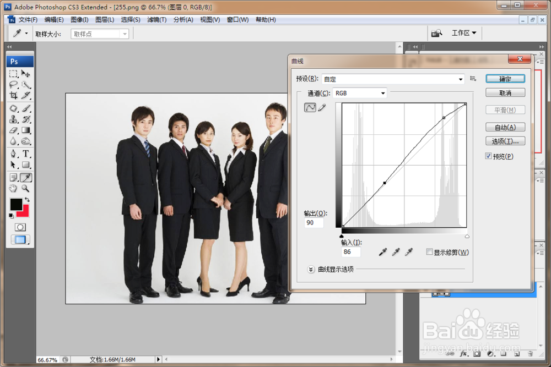Select the History Brush tool

click(26, 119)
